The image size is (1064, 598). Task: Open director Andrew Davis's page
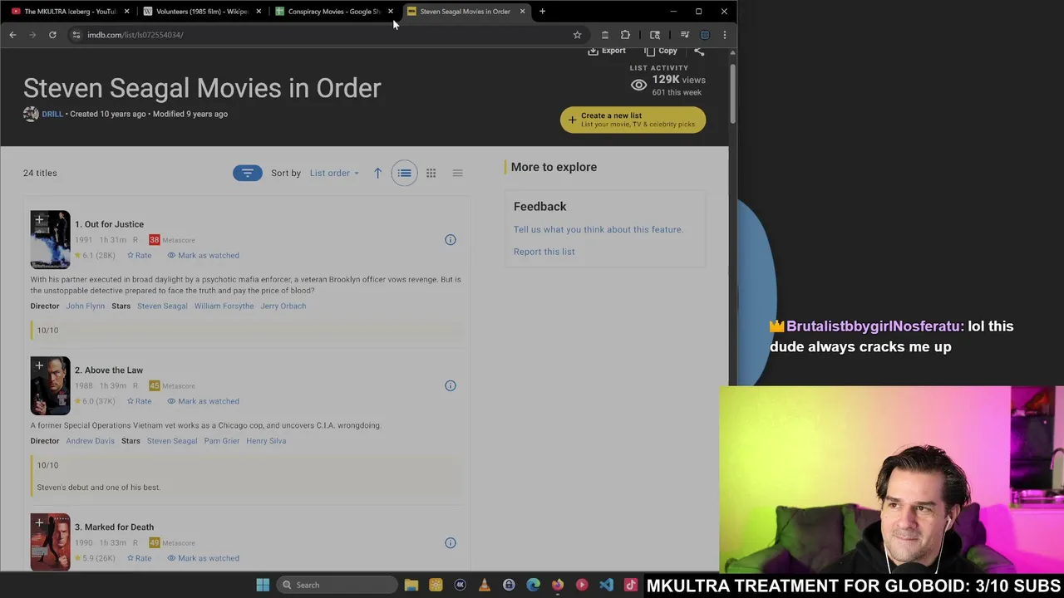pyautogui.click(x=90, y=441)
